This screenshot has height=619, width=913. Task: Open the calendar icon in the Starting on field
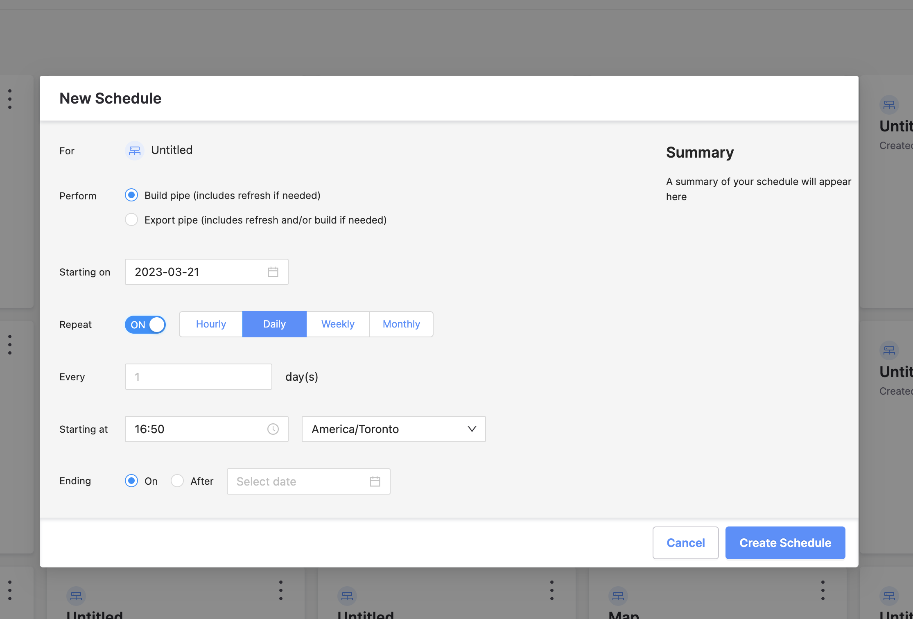[273, 272]
